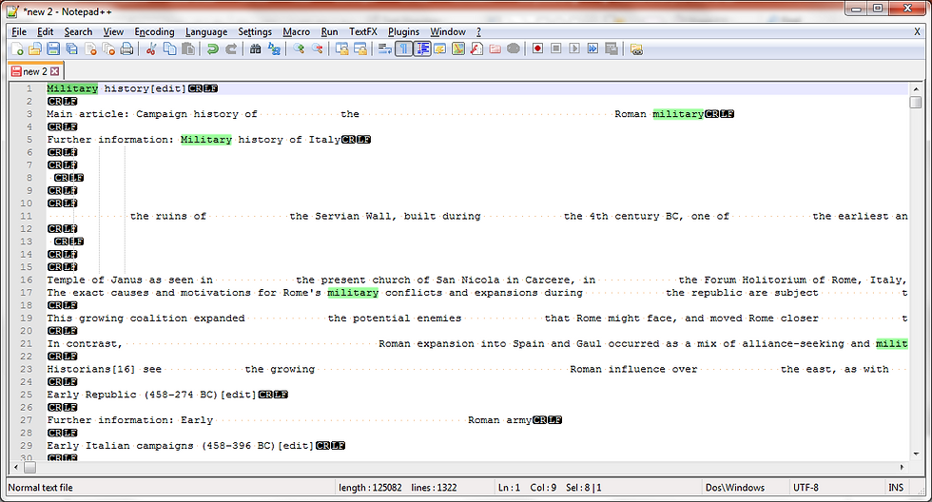Start recording a macro with the red dot
The width and height of the screenshot is (932, 502).
[538, 48]
